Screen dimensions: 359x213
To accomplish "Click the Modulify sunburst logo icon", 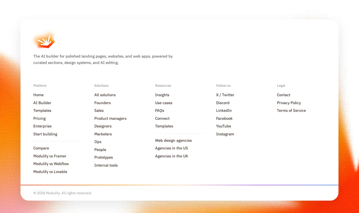I will click(x=44, y=40).
